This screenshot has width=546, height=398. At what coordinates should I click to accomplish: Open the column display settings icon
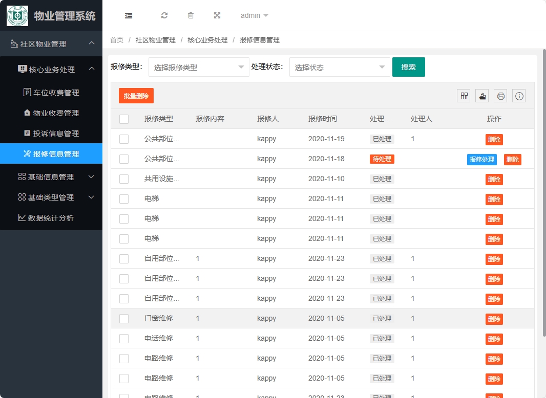point(464,96)
